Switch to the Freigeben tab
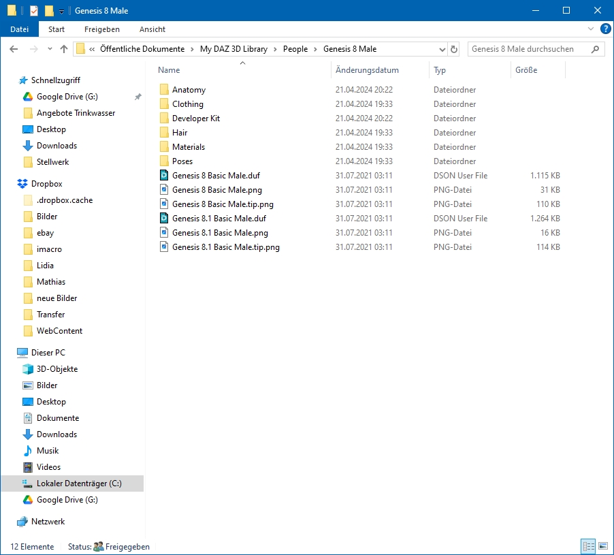Screen dimensions: 614x555 [102, 29]
